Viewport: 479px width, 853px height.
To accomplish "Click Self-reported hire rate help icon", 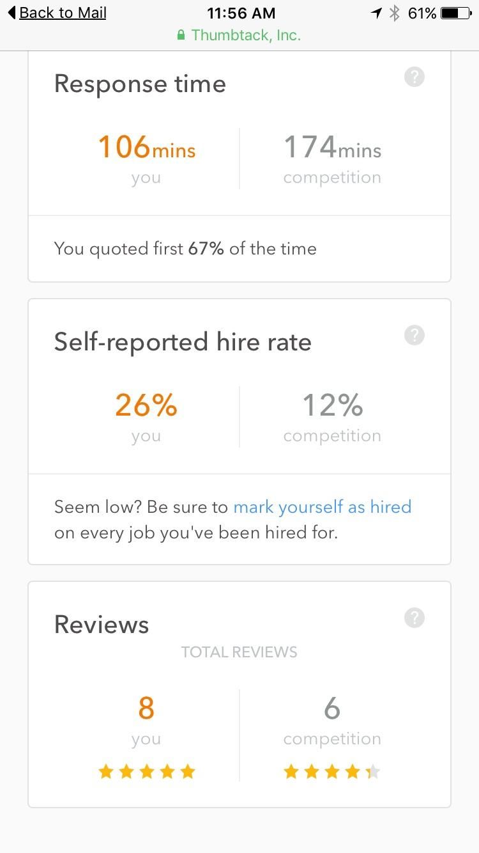I will pyautogui.click(x=414, y=335).
